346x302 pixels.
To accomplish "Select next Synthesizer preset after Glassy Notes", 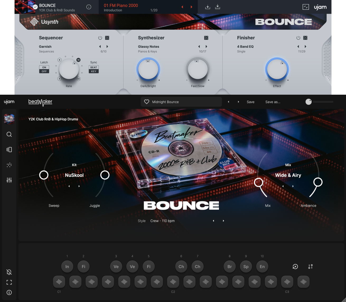I will (x=206, y=46).
